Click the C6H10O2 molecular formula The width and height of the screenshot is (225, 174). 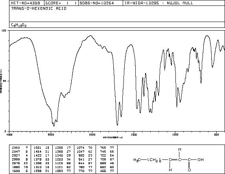pos(19,25)
